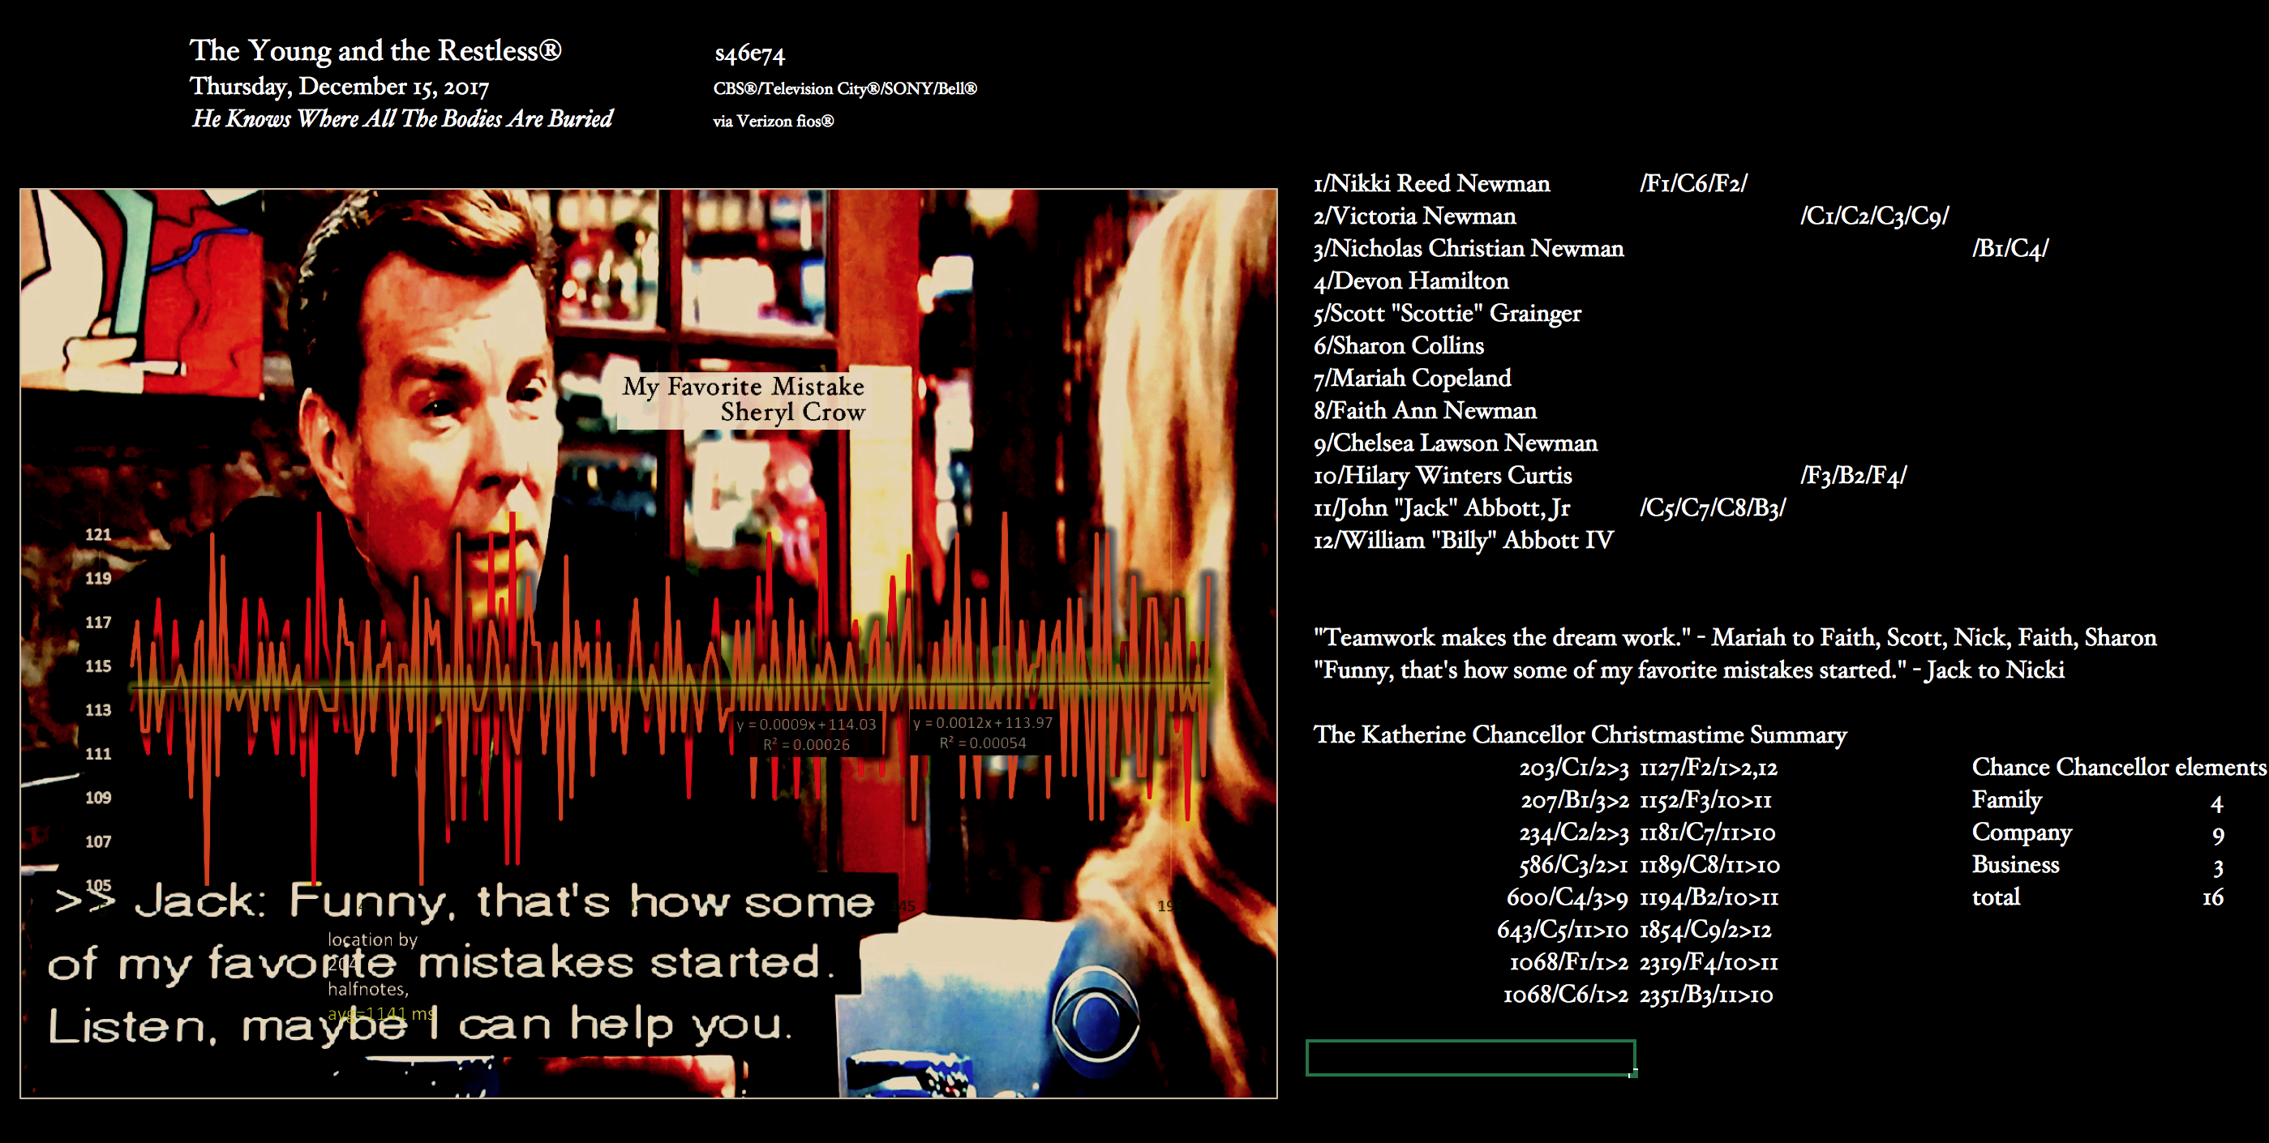Click the selected cell's green fill handle

coord(1634,1073)
